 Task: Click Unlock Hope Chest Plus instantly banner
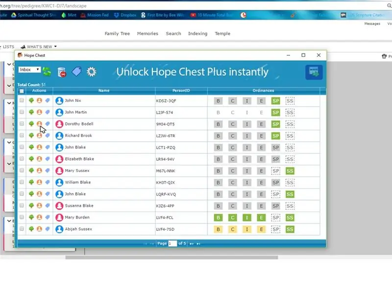click(x=192, y=72)
